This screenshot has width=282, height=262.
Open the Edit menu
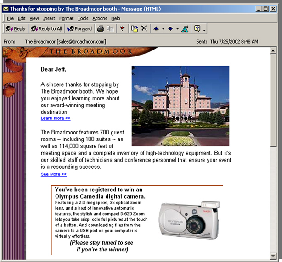point(22,18)
